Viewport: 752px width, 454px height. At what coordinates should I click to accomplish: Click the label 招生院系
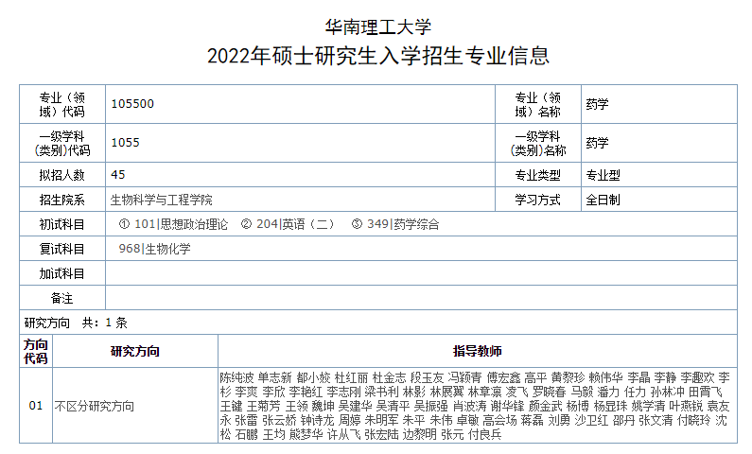click(61, 200)
